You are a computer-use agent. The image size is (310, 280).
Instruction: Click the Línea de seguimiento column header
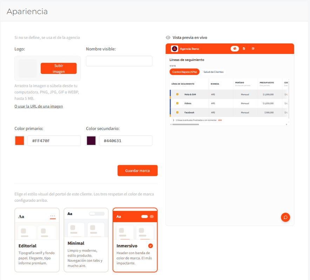183,84
